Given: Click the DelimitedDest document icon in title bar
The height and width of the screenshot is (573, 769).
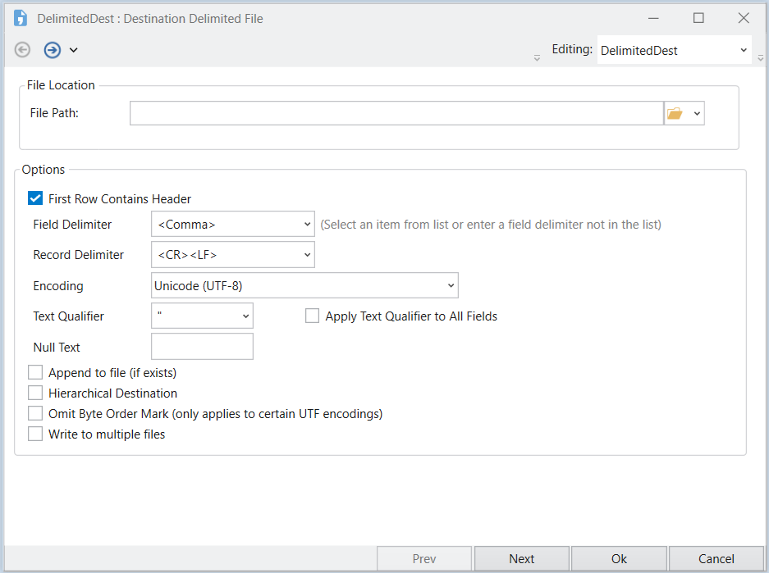Looking at the screenshot, I should (21, 18).
